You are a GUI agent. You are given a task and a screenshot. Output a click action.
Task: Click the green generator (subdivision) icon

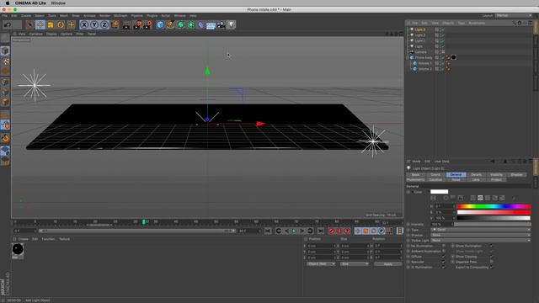point(181,24)
